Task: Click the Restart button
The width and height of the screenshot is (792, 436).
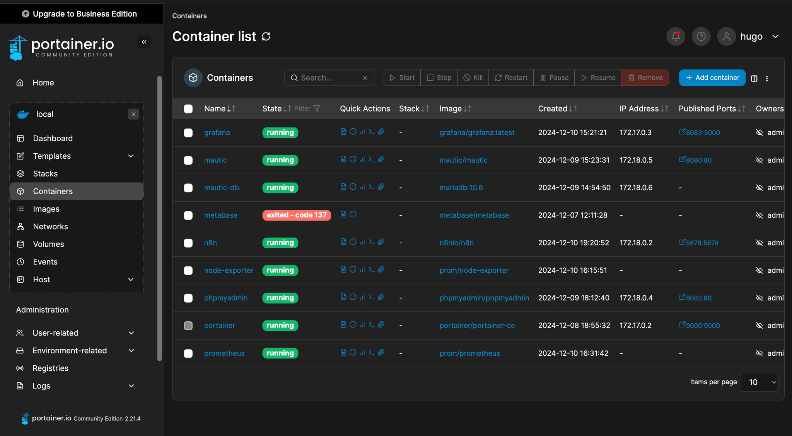Action: 511,78
